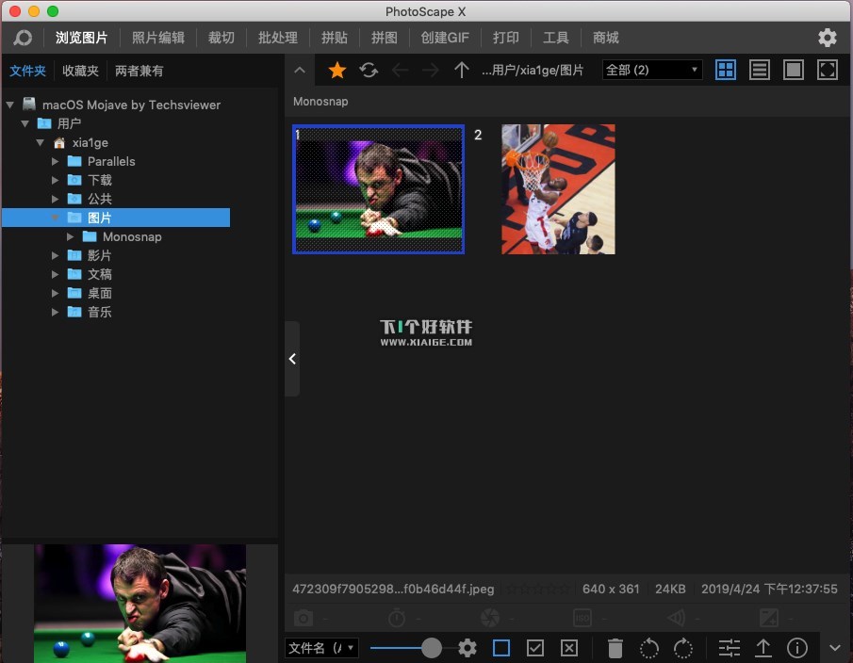Image resolution: width=853 pixels, height=663 pixels.
Task: Switch to the 收藏夹 tab
Action: [x=80, y=71]
